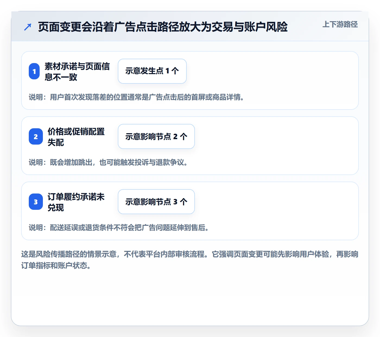The image size is (380, 337).
Task: Click the title 价格或促销配置失配
Action: pos(76,137)
